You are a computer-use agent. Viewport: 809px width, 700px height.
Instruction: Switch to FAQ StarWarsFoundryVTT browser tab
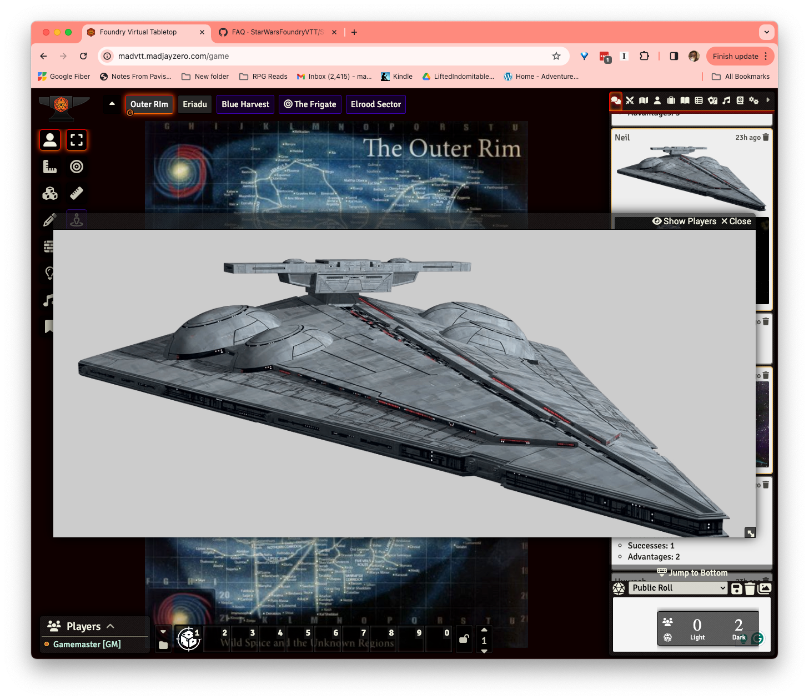pyautogui.click(x=278, y=32)
